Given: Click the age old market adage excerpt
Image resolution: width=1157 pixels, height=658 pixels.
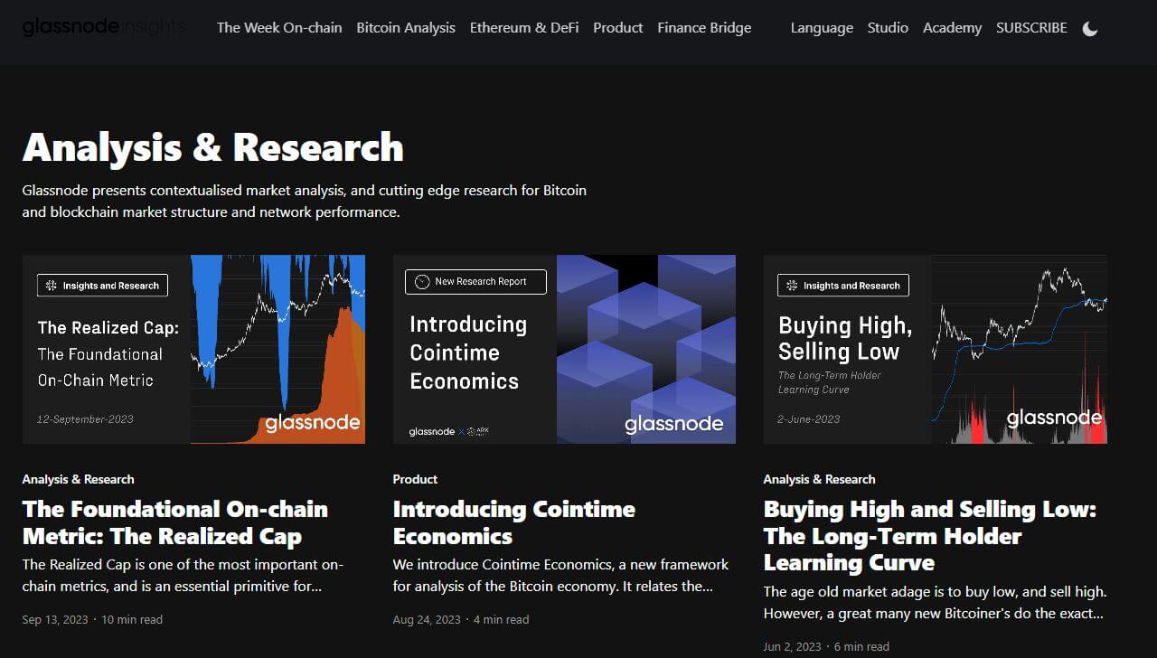Looking at the screenshot, I should (935, 602).
